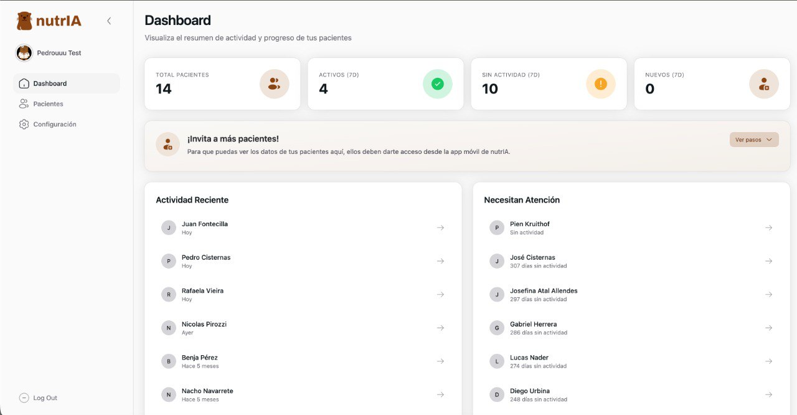Open Pien Kruithof's arrow in Necesitan Atención
Screen dimensions: 797x415
(x=768, y=227)
